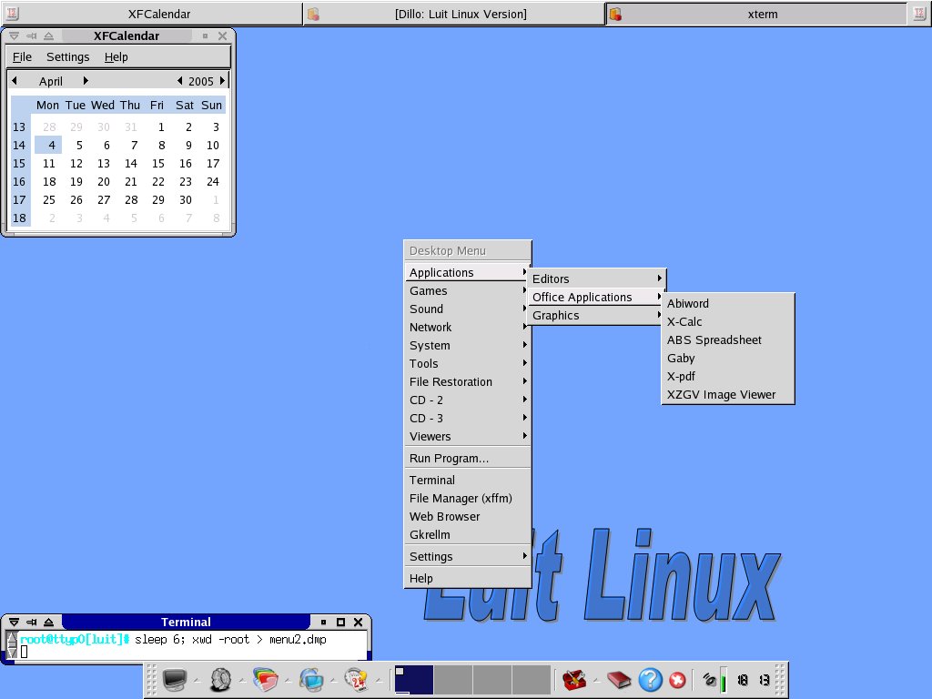Expand the System submenu
This screenshot has width=932, height=699.
467,345
